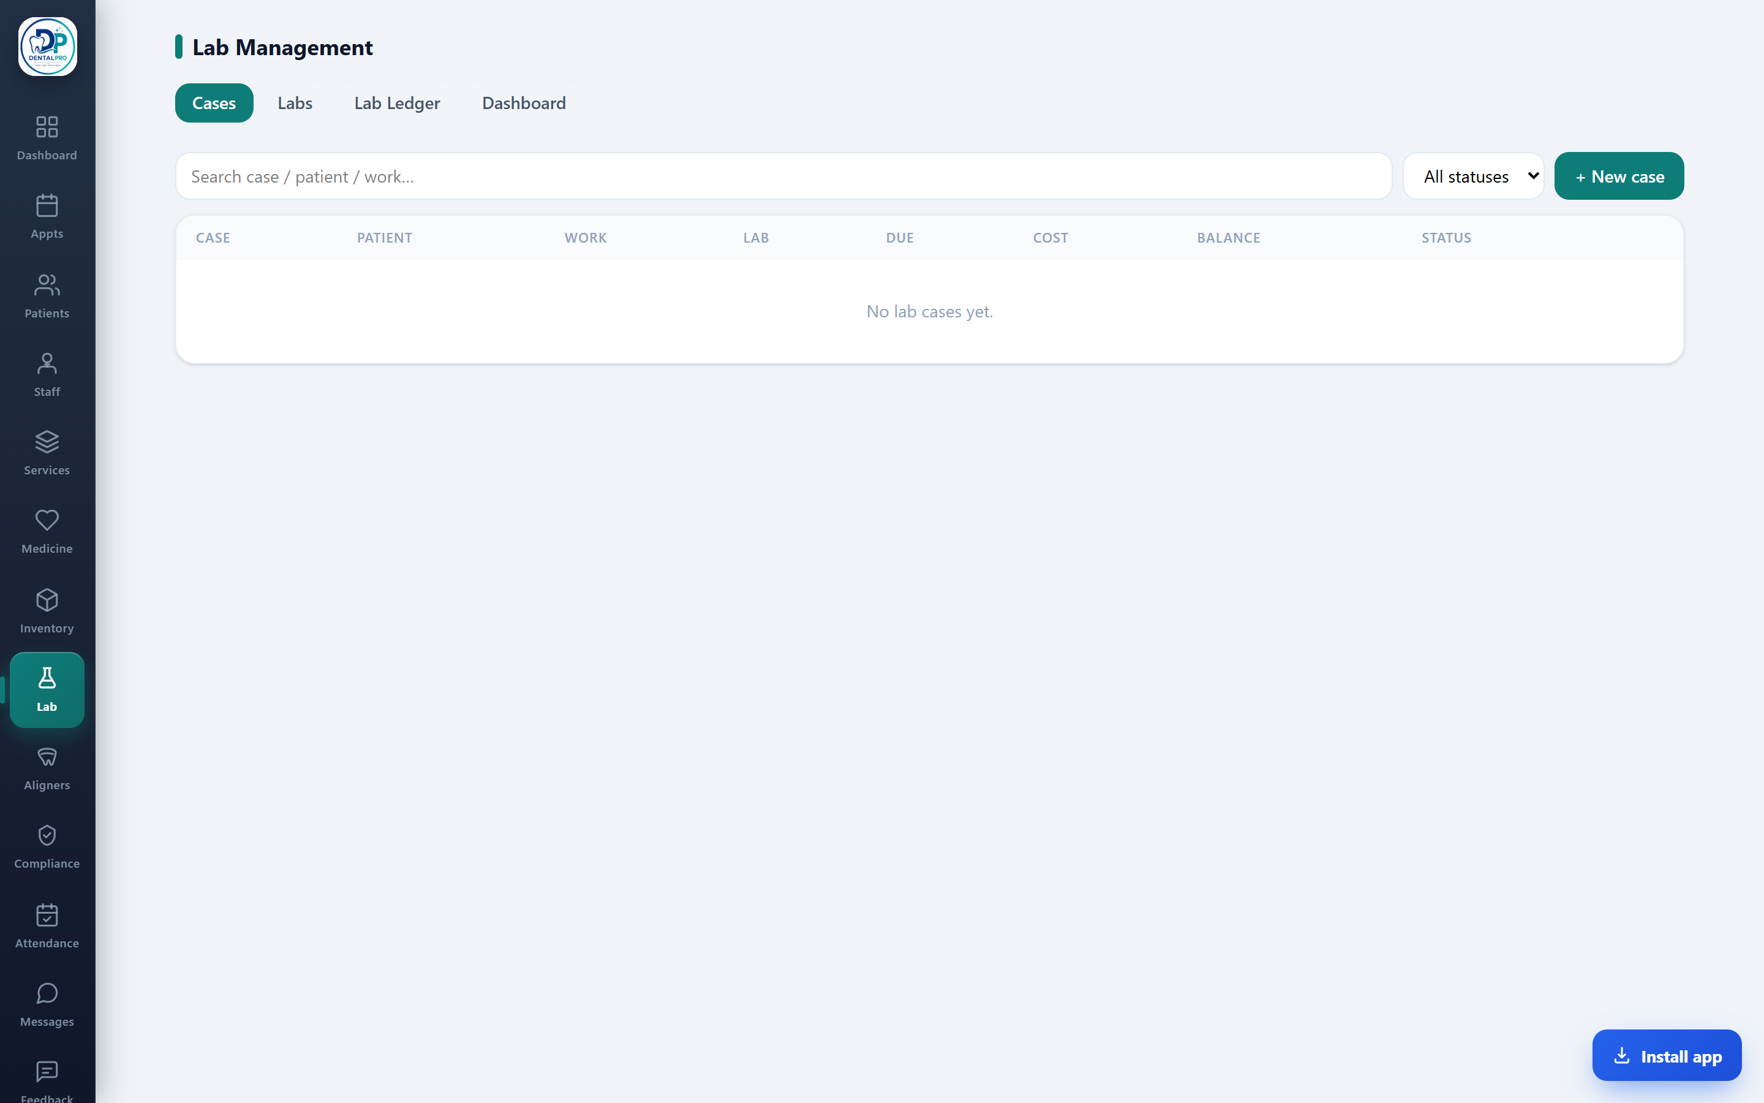Click the Lab Management page title
The image size is (1764, 1103).
(282, 47)
